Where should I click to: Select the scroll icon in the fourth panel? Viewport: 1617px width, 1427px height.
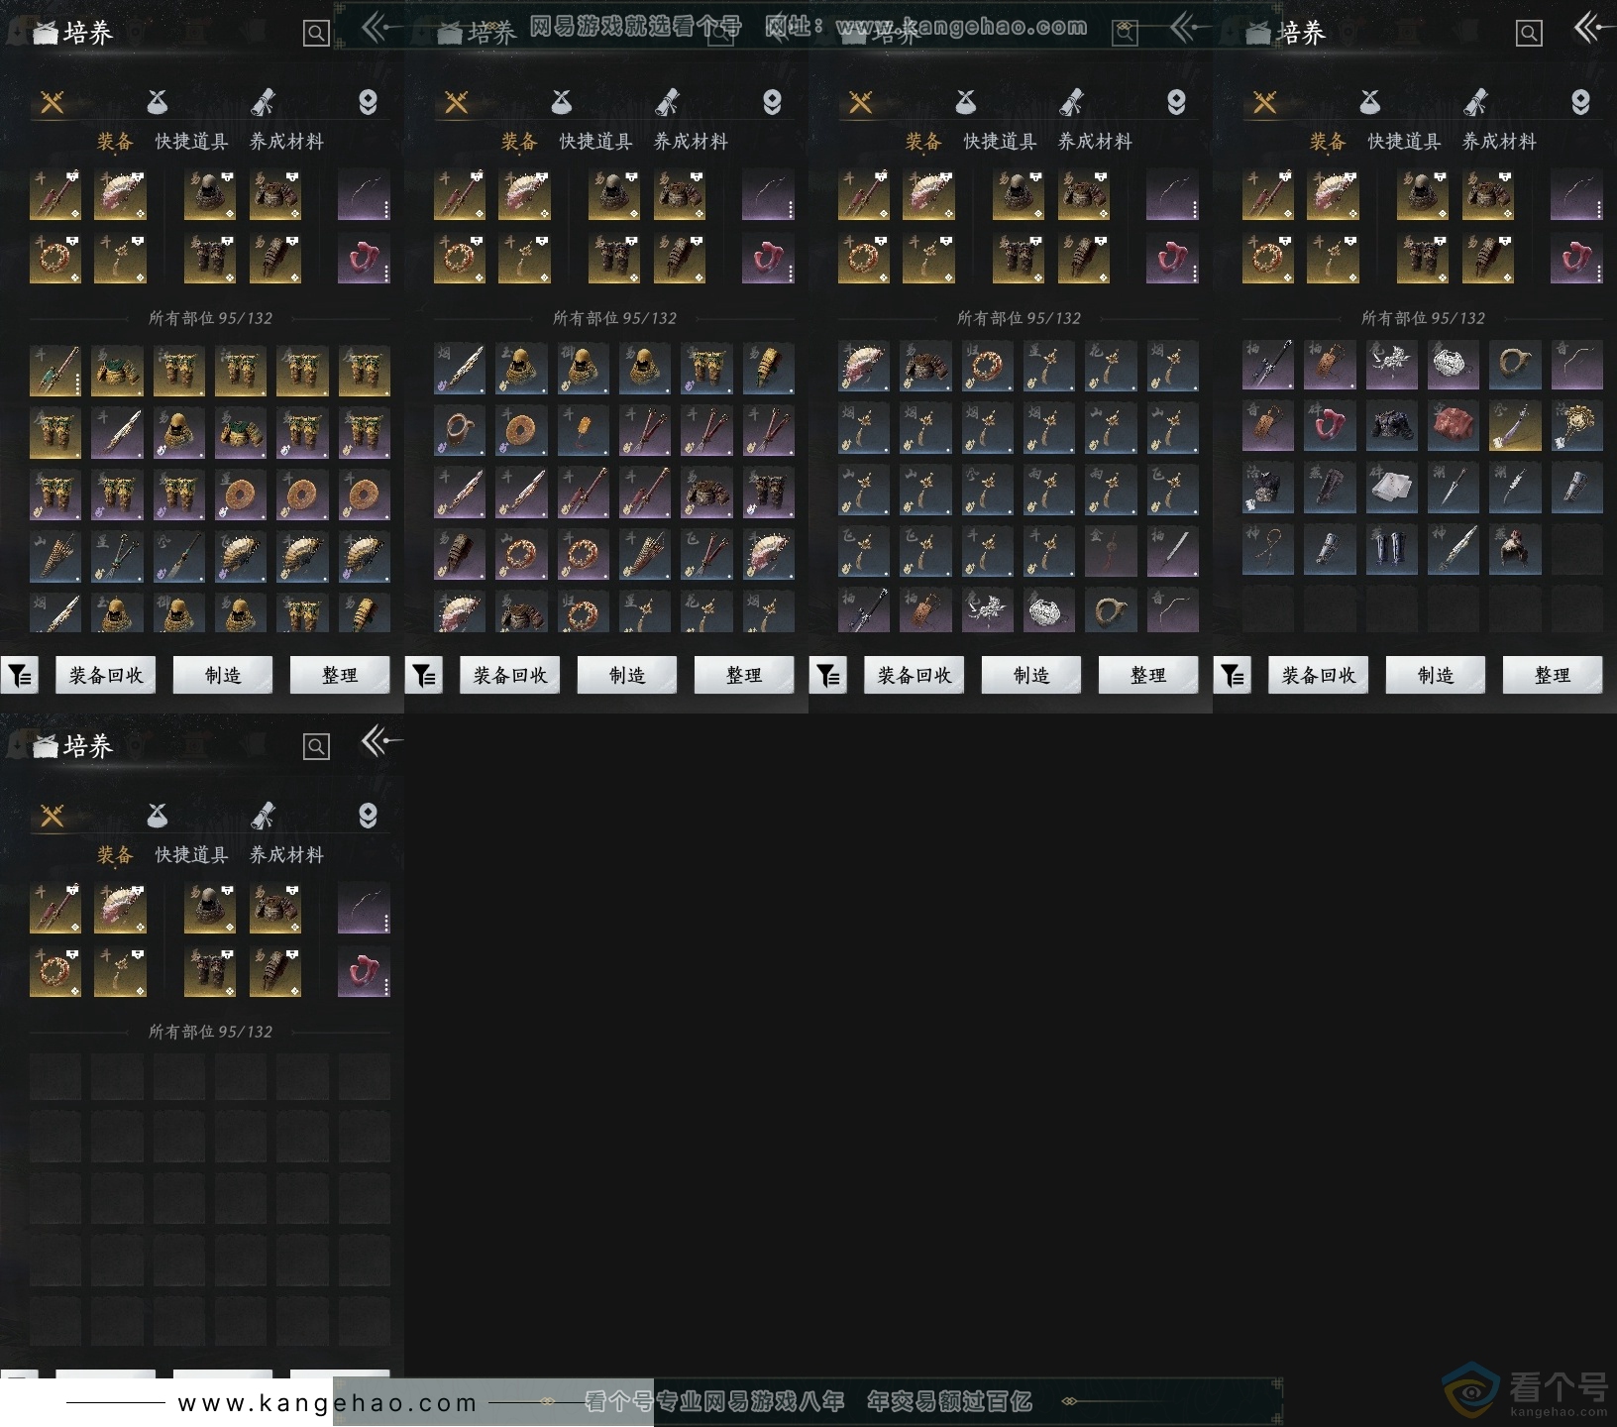click(x=1475, y=102)
